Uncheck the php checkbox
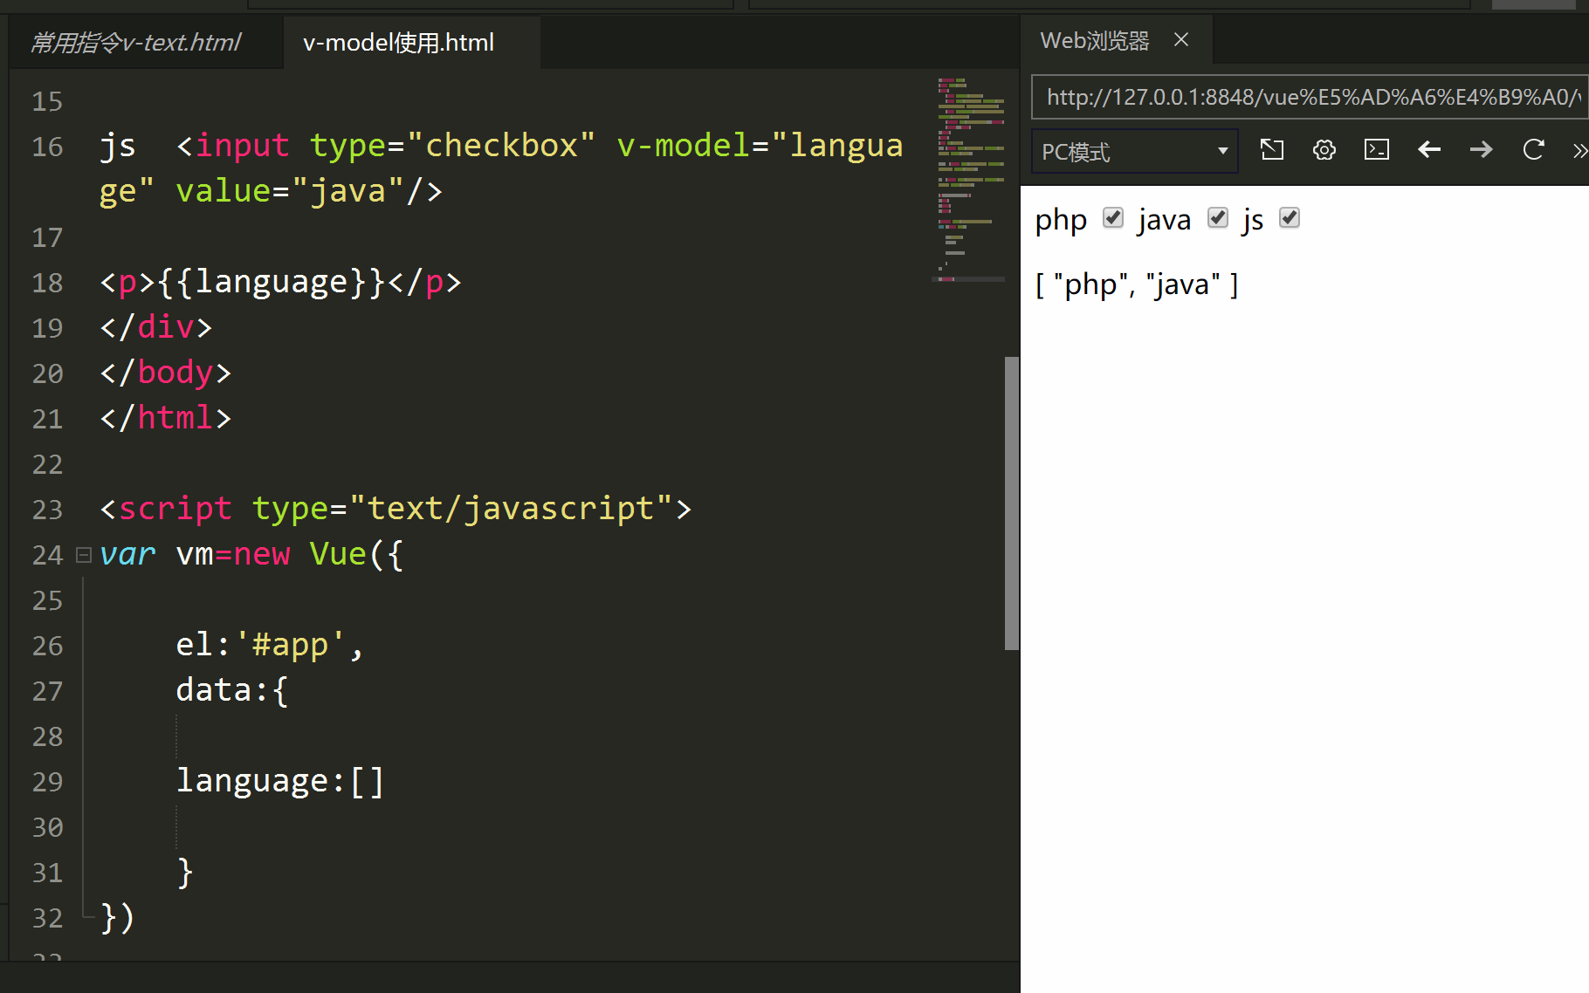This screenshot has width=1589, height=993. coord(1112,217)
